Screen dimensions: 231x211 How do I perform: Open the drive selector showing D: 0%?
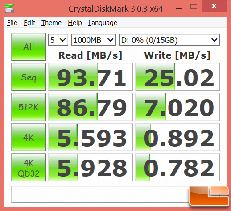[x=169, y=40]
